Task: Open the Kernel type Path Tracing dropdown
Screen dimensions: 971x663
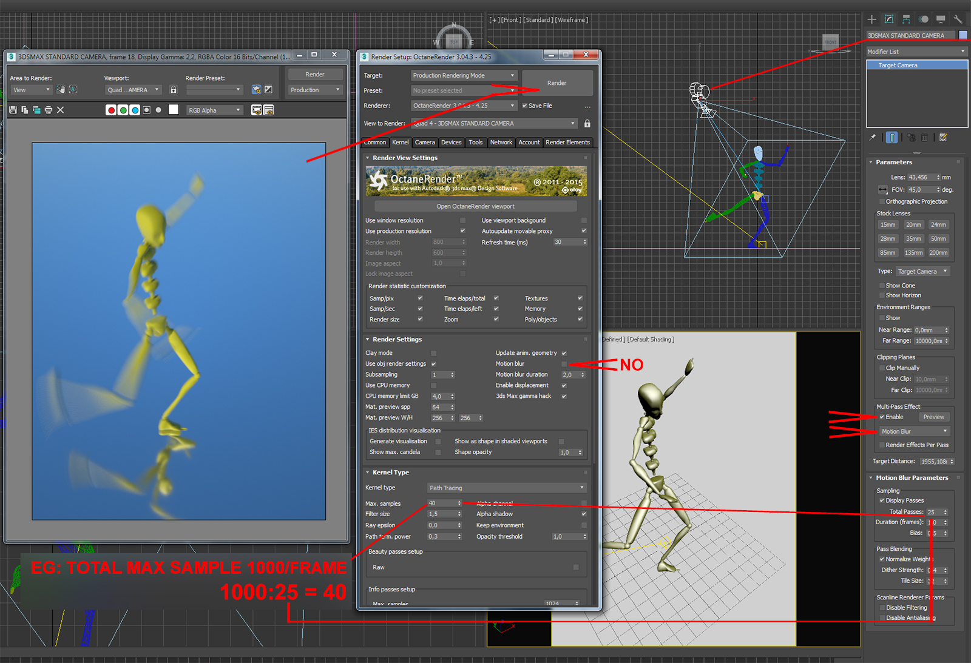Action: point(507,488)
